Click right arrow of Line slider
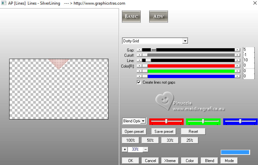Screen dimensions: 258x165 tap(237, 60)
